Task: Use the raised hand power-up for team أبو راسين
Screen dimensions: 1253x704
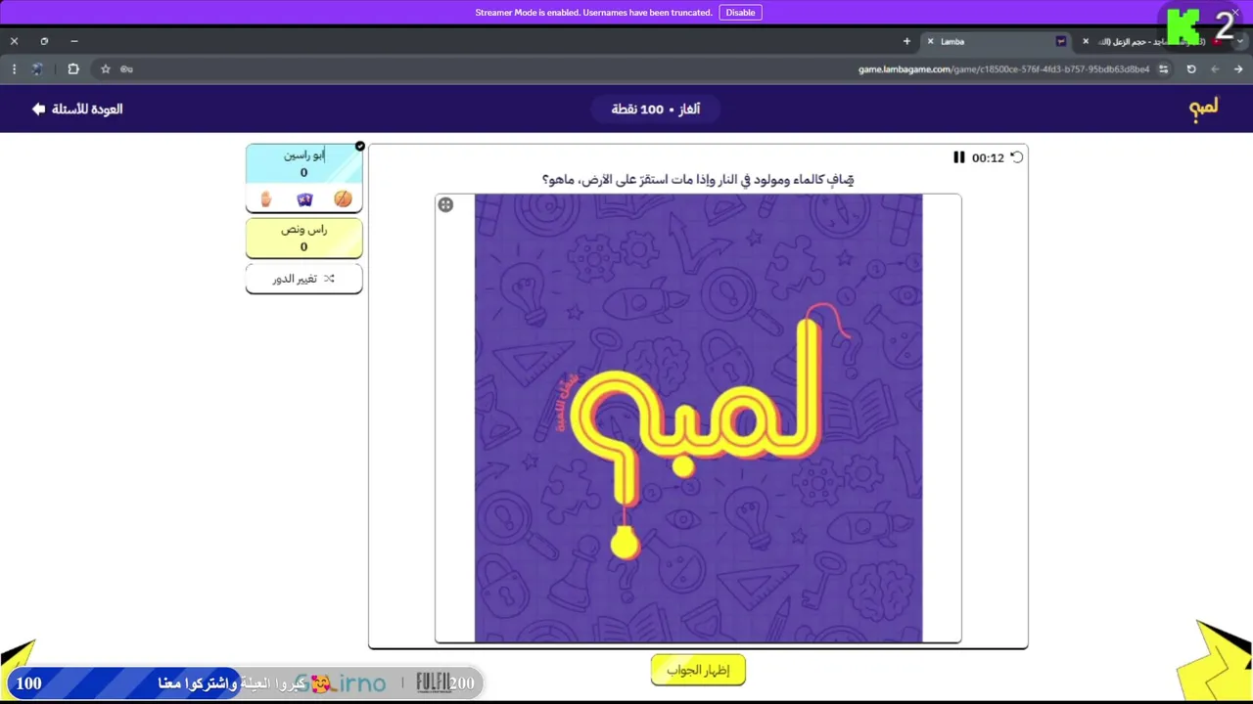Action: tap(266, 198)
